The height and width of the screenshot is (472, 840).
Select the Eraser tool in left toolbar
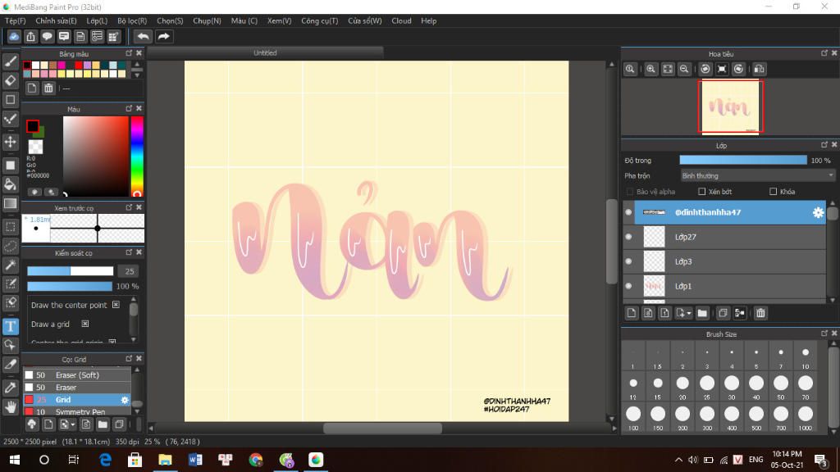(10, 80)
